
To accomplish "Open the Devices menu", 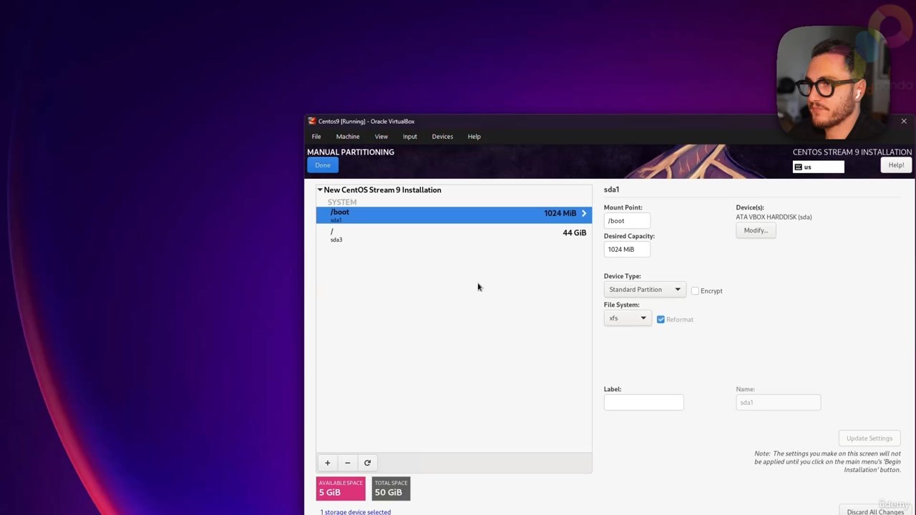I will click(442, 137).
